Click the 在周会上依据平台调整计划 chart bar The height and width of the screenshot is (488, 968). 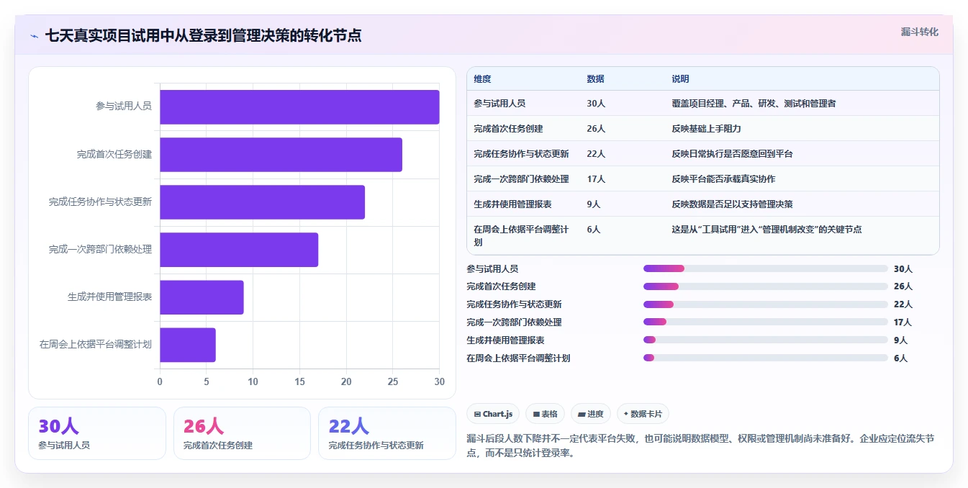(188, 345)
